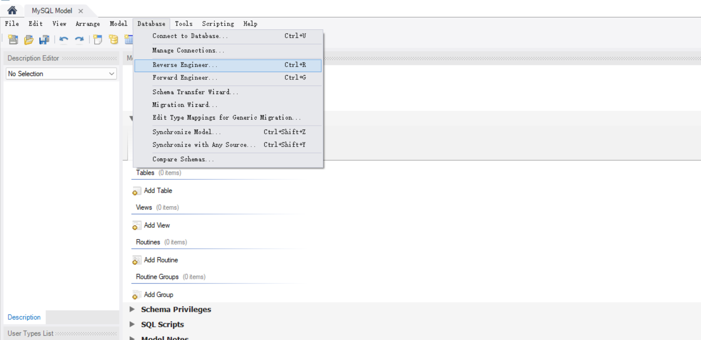
Task: Choose Synchronize with Any Source entry
Action: click(228, 145)
